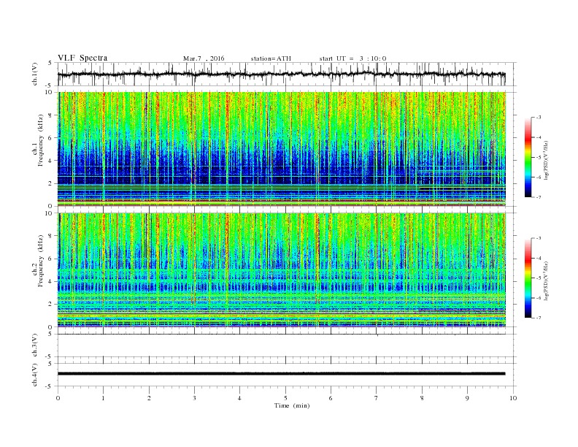The image size is (578, 447).
Task: Click the ch.2 spectrogram panel
Action: click(x=282, y=270)
